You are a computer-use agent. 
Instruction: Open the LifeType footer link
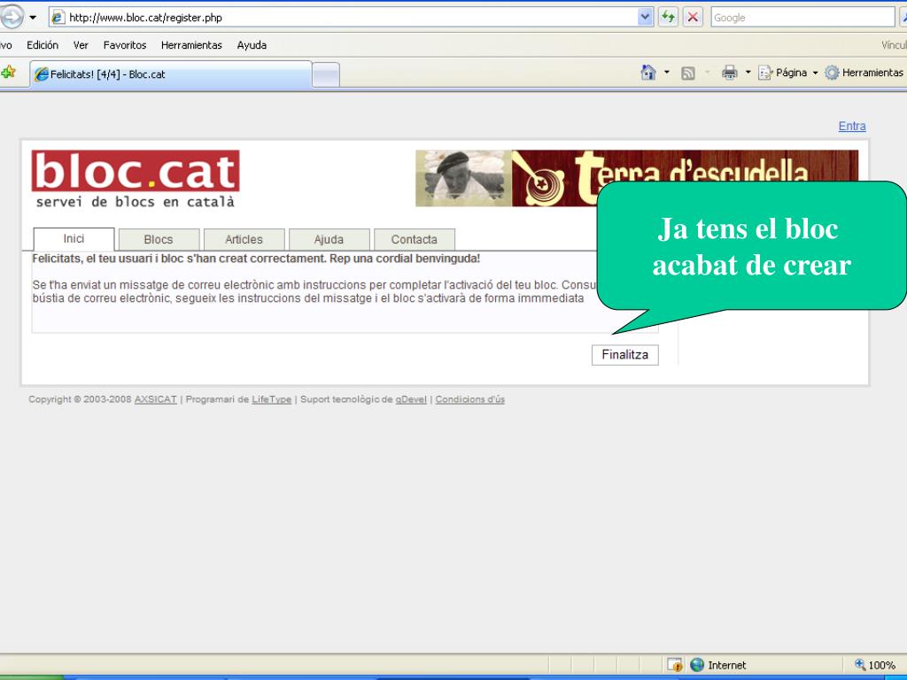[271, 399]
